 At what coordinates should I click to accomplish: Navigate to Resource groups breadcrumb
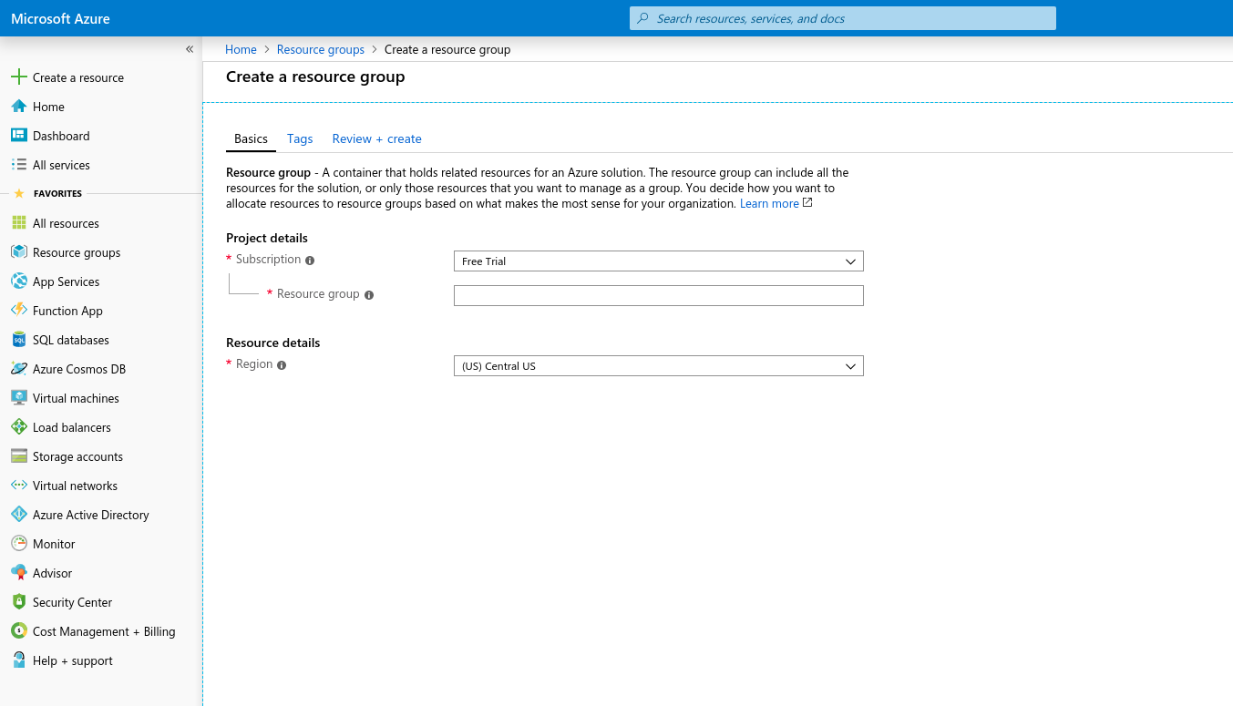click(x=321, y=50)
